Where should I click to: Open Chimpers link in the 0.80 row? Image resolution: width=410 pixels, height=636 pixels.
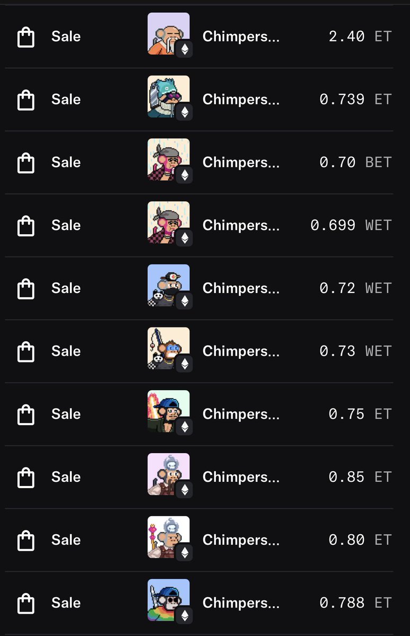241,540
